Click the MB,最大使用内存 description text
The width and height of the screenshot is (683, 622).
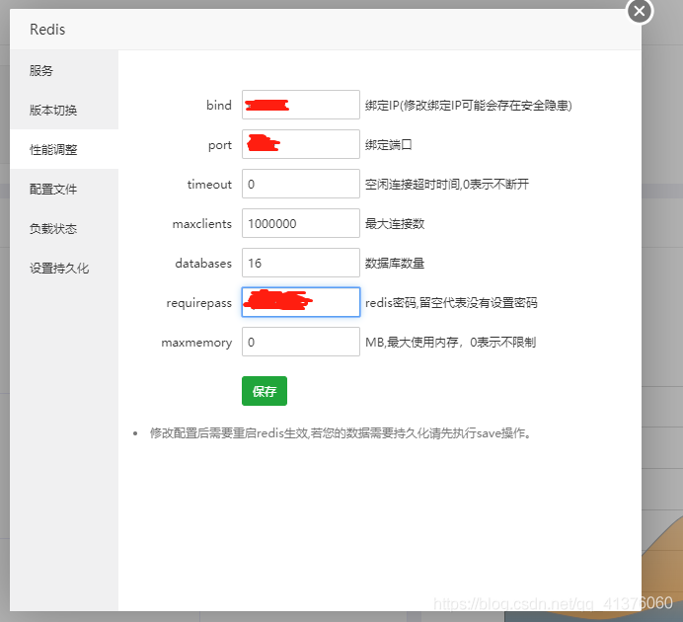(x=450, y=343)
